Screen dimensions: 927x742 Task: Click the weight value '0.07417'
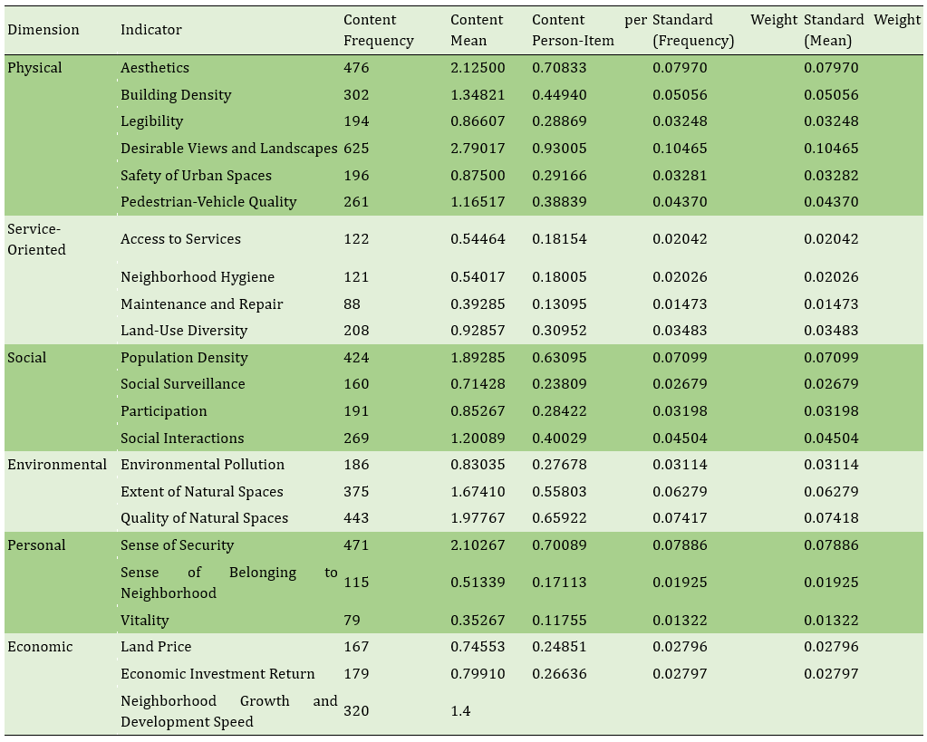(x=680, y=518)
